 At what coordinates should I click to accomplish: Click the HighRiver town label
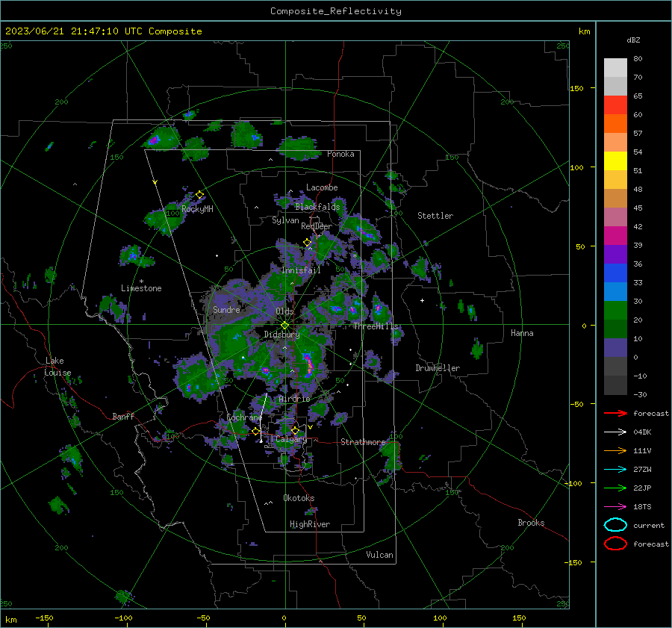(x=310, y=524)
